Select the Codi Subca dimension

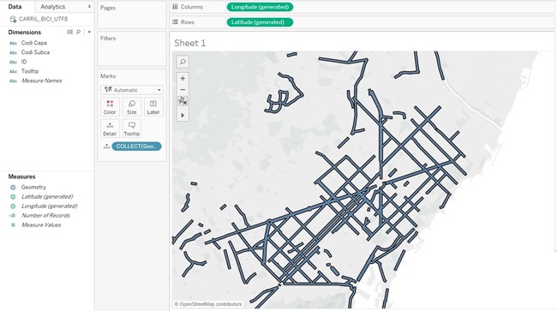35,52
